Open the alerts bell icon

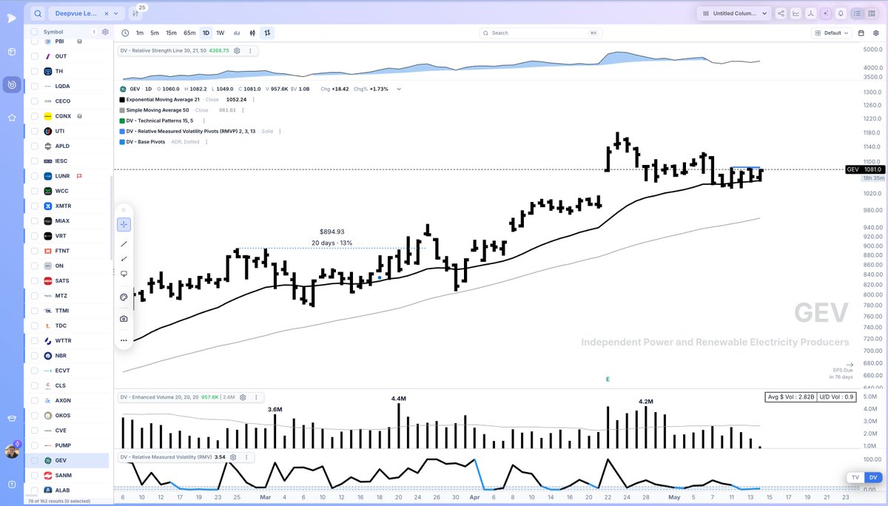[x=841, y=13]
